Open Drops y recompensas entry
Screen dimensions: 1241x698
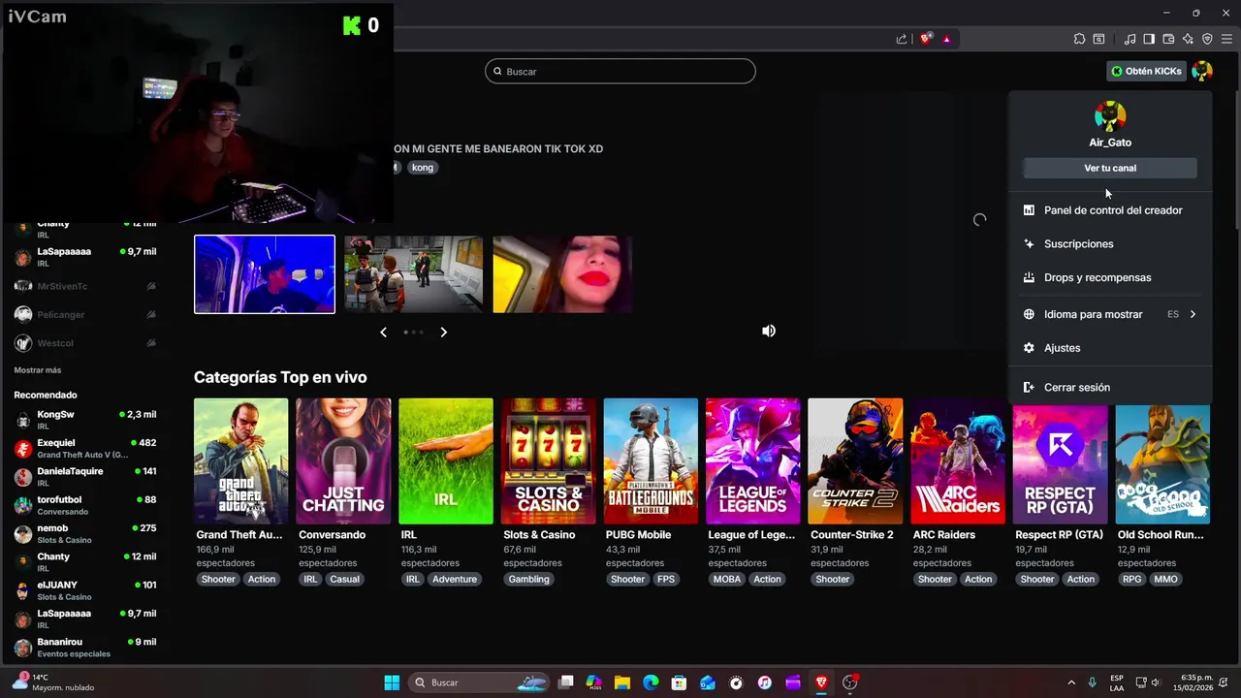pyautogui.click(x=1110, y=277)
